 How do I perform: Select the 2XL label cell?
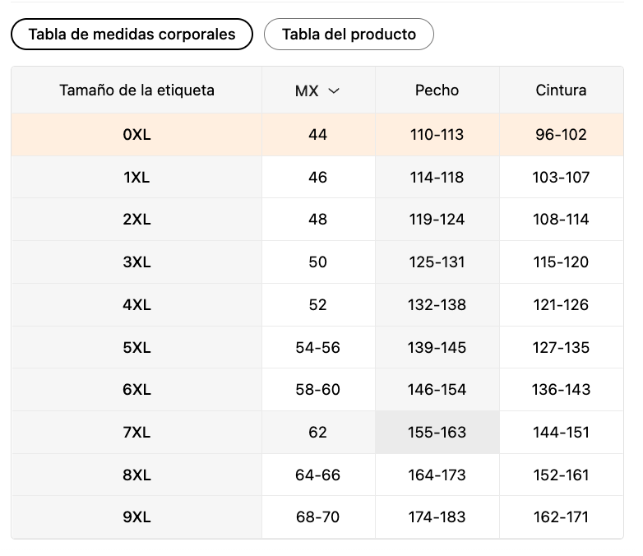click(136, 220)
